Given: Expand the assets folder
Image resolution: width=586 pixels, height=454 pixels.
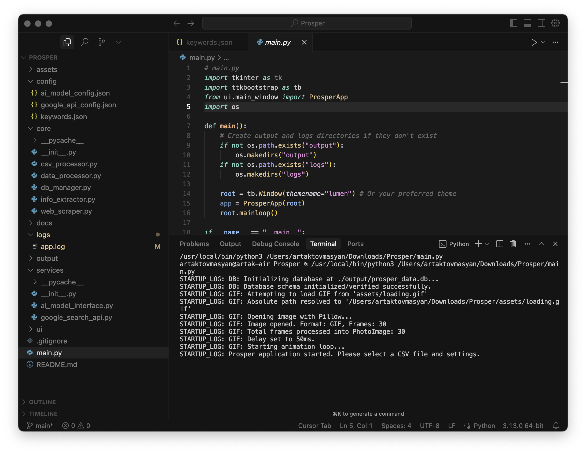Looking at the screenshot, I should pyautogui.click(x=94, y=69).
